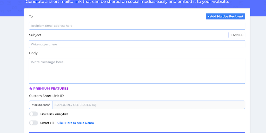The height and width of the screenshot is (133, 266).
Task: Click the Subject field label
Action: tap(35, 35)
